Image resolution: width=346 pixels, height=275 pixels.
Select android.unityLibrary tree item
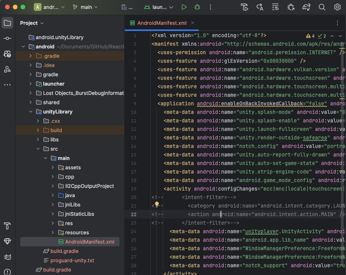56,37
